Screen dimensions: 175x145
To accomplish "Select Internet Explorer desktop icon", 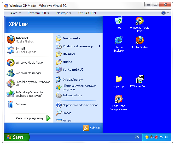I will (119, 44).
